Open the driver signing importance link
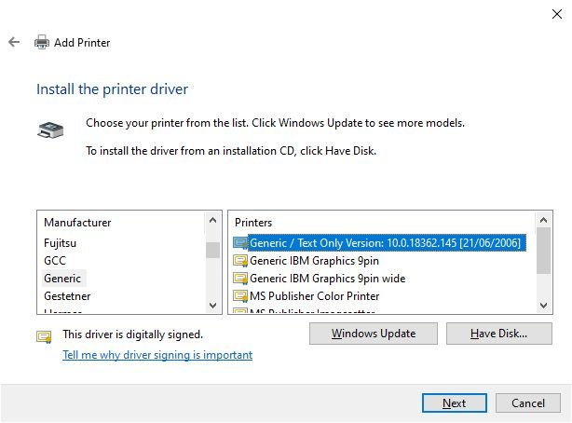Viewport: 572px width, 423px height. click(x=157, y=355)
